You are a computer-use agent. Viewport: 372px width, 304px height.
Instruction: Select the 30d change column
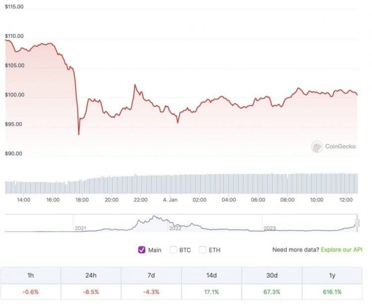tap(272, 275)
